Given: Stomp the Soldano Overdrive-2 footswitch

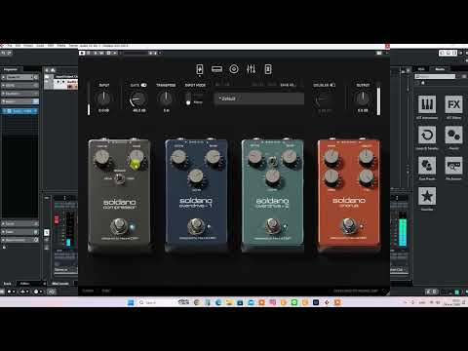Looking at the screenshot, I should [272, 225].
